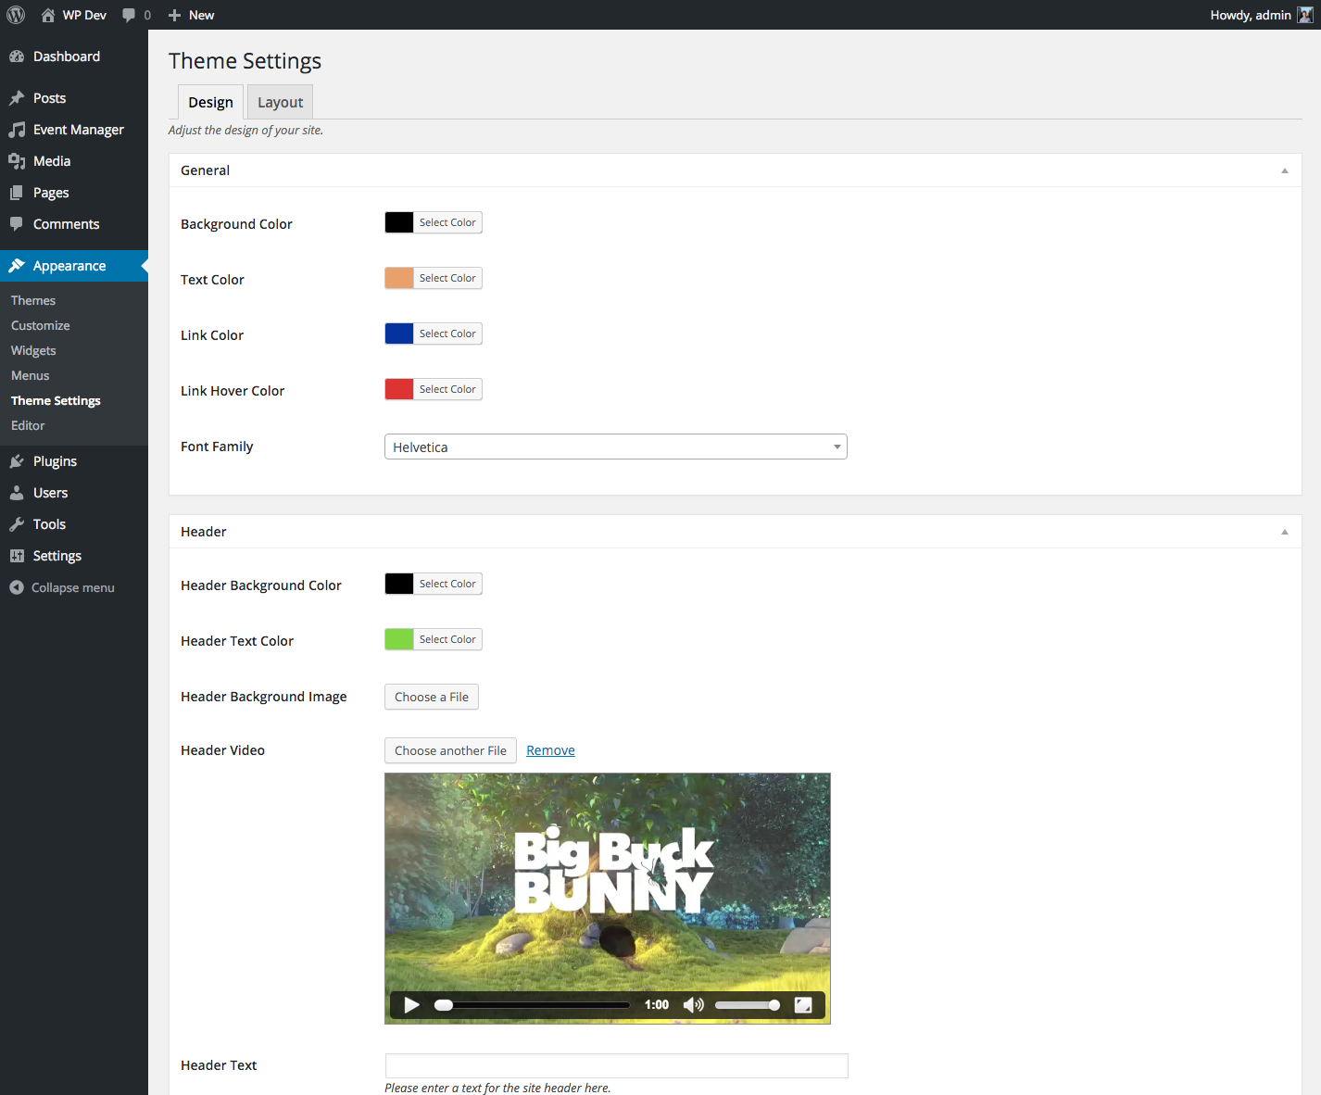The height and width of the screenshot is (1095, 1321).
Task: Adjust the video volume slider
Action: [747, 1005]
